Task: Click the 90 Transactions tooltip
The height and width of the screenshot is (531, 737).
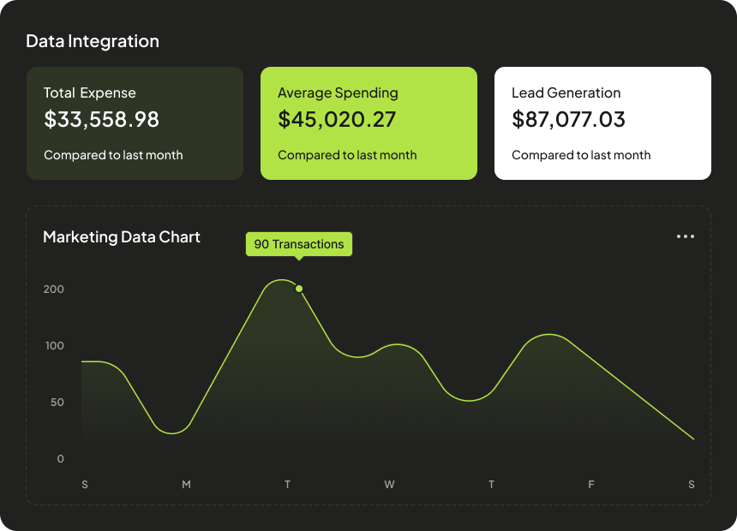Action: click(x=299, y=244)
